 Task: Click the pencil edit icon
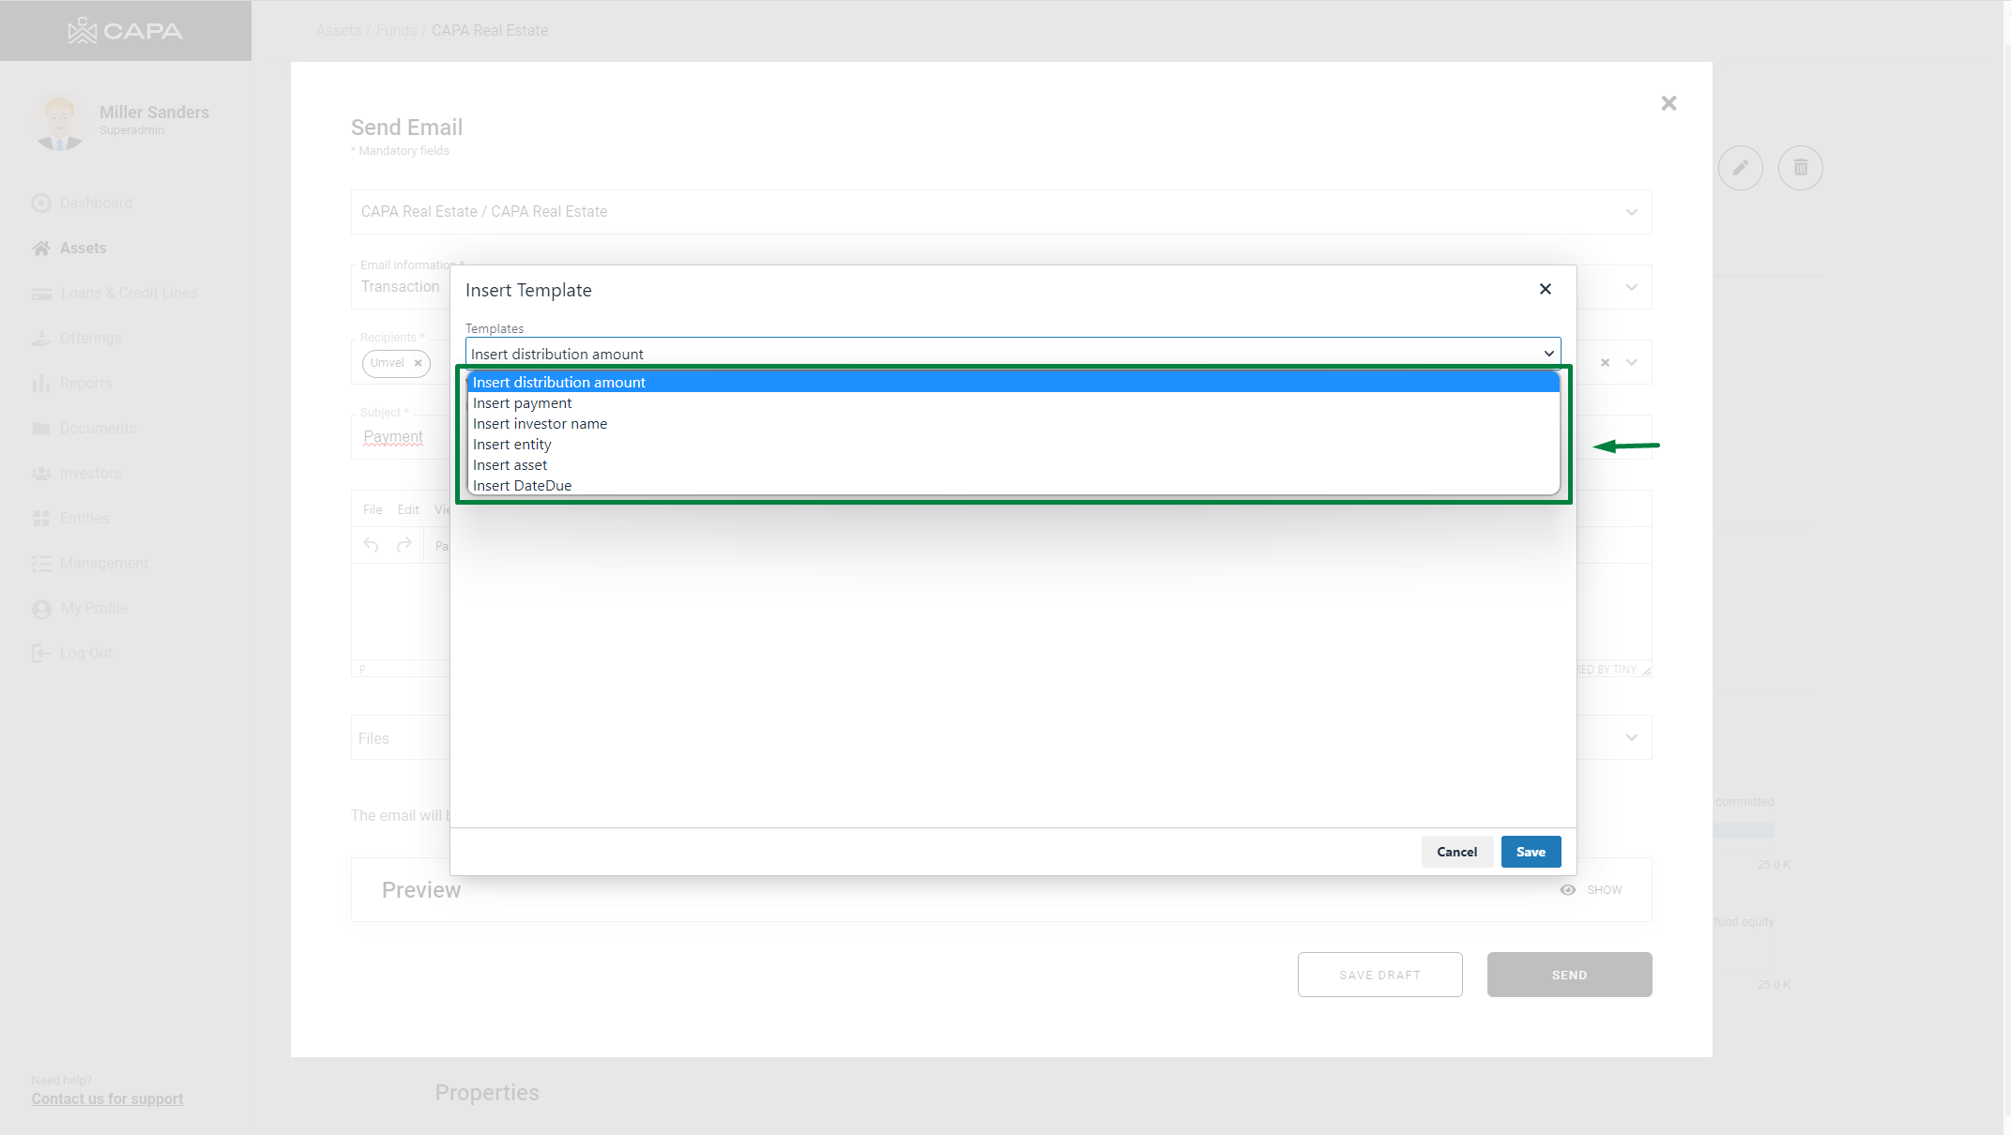click(x=1740, y=168)
